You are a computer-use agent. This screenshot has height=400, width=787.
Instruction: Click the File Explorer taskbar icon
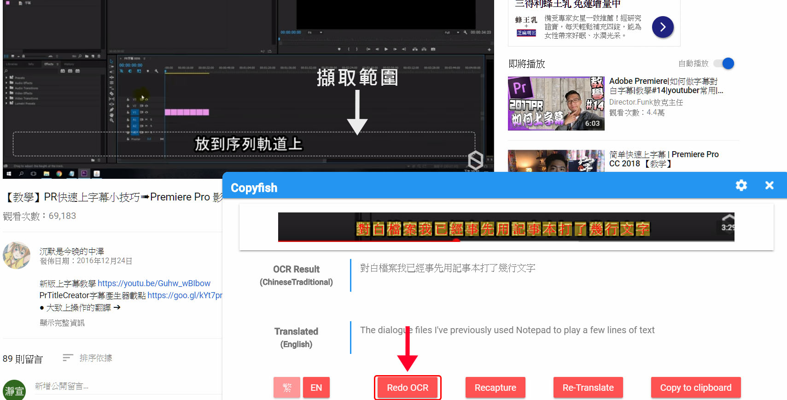pos(47,174)
